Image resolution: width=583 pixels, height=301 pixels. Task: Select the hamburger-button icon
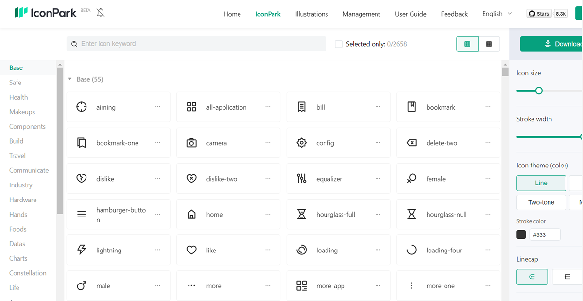point(82,214)
